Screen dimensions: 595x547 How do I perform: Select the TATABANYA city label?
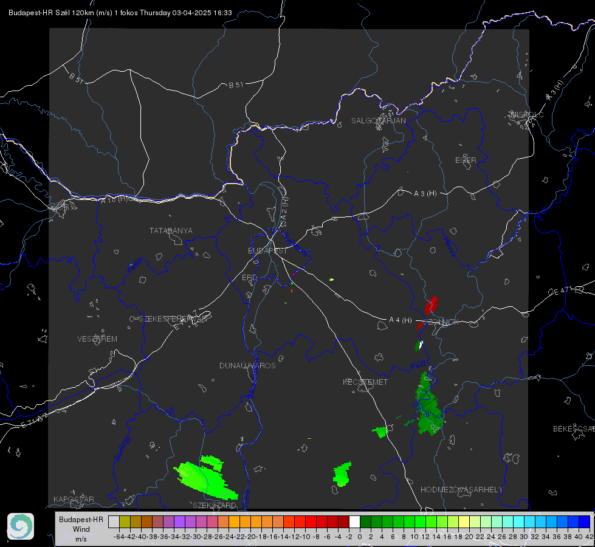coord(171,231)
